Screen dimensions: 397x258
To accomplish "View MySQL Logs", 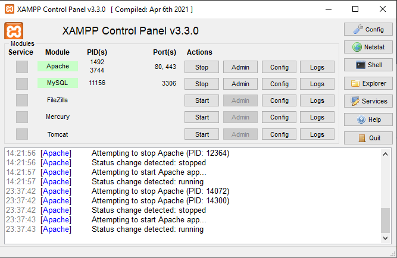I will click(317, 84).
